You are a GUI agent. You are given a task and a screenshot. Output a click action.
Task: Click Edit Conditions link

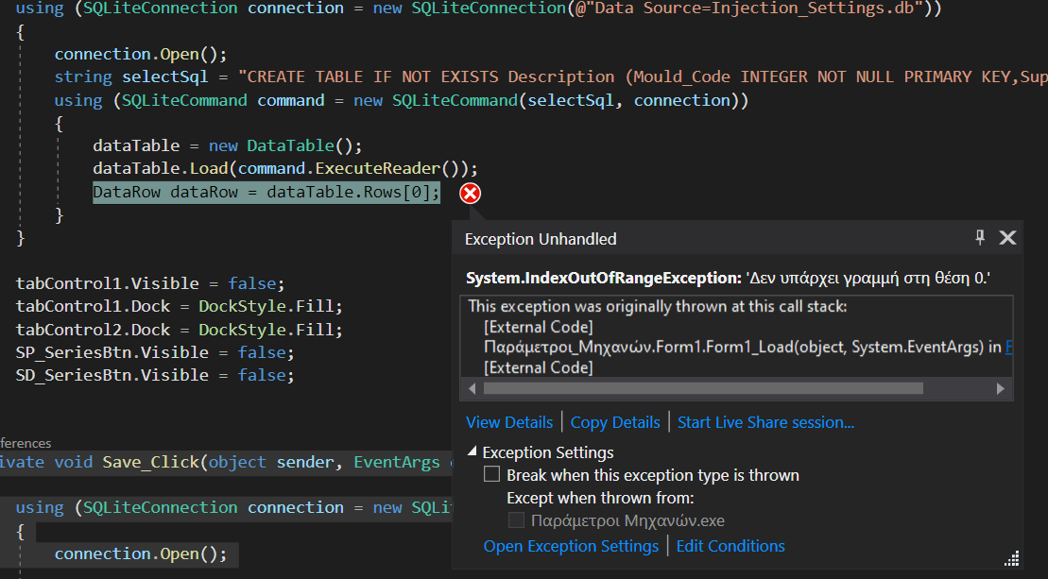pyautogui.click(x=730, y=546)
